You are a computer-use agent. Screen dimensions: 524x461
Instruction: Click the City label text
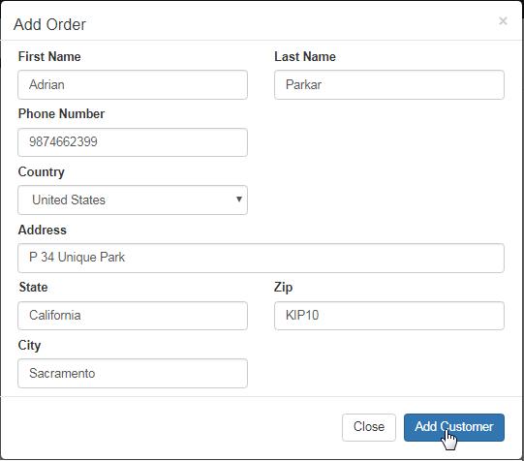tap(29, 346)
